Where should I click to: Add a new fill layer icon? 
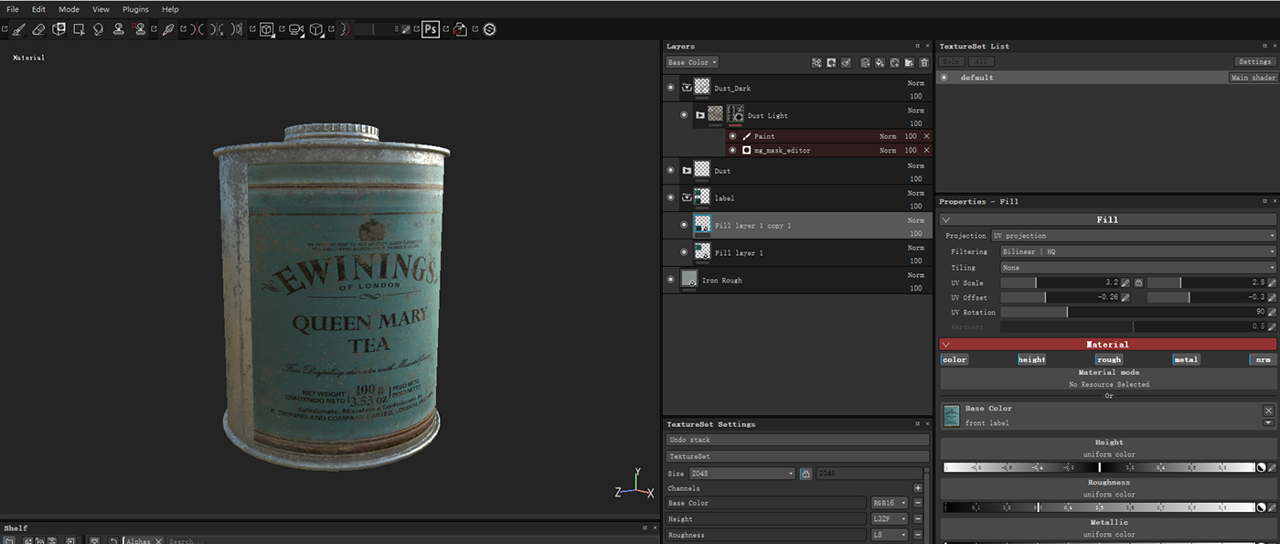880,62
